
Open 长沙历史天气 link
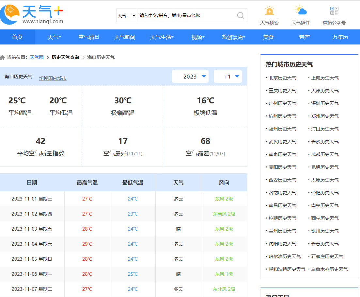click(x=325, y=142)
